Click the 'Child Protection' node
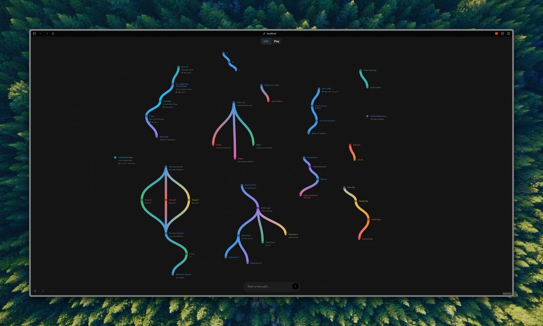543x326 pixels. (x=310, y=167)
